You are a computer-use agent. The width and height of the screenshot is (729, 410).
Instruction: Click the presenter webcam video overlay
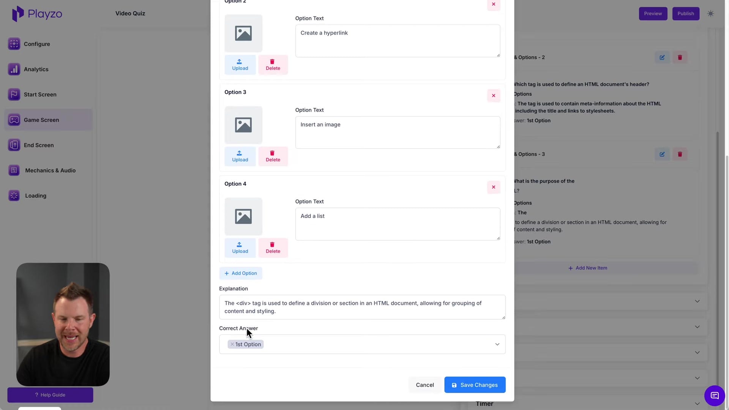tap(63, 325)
